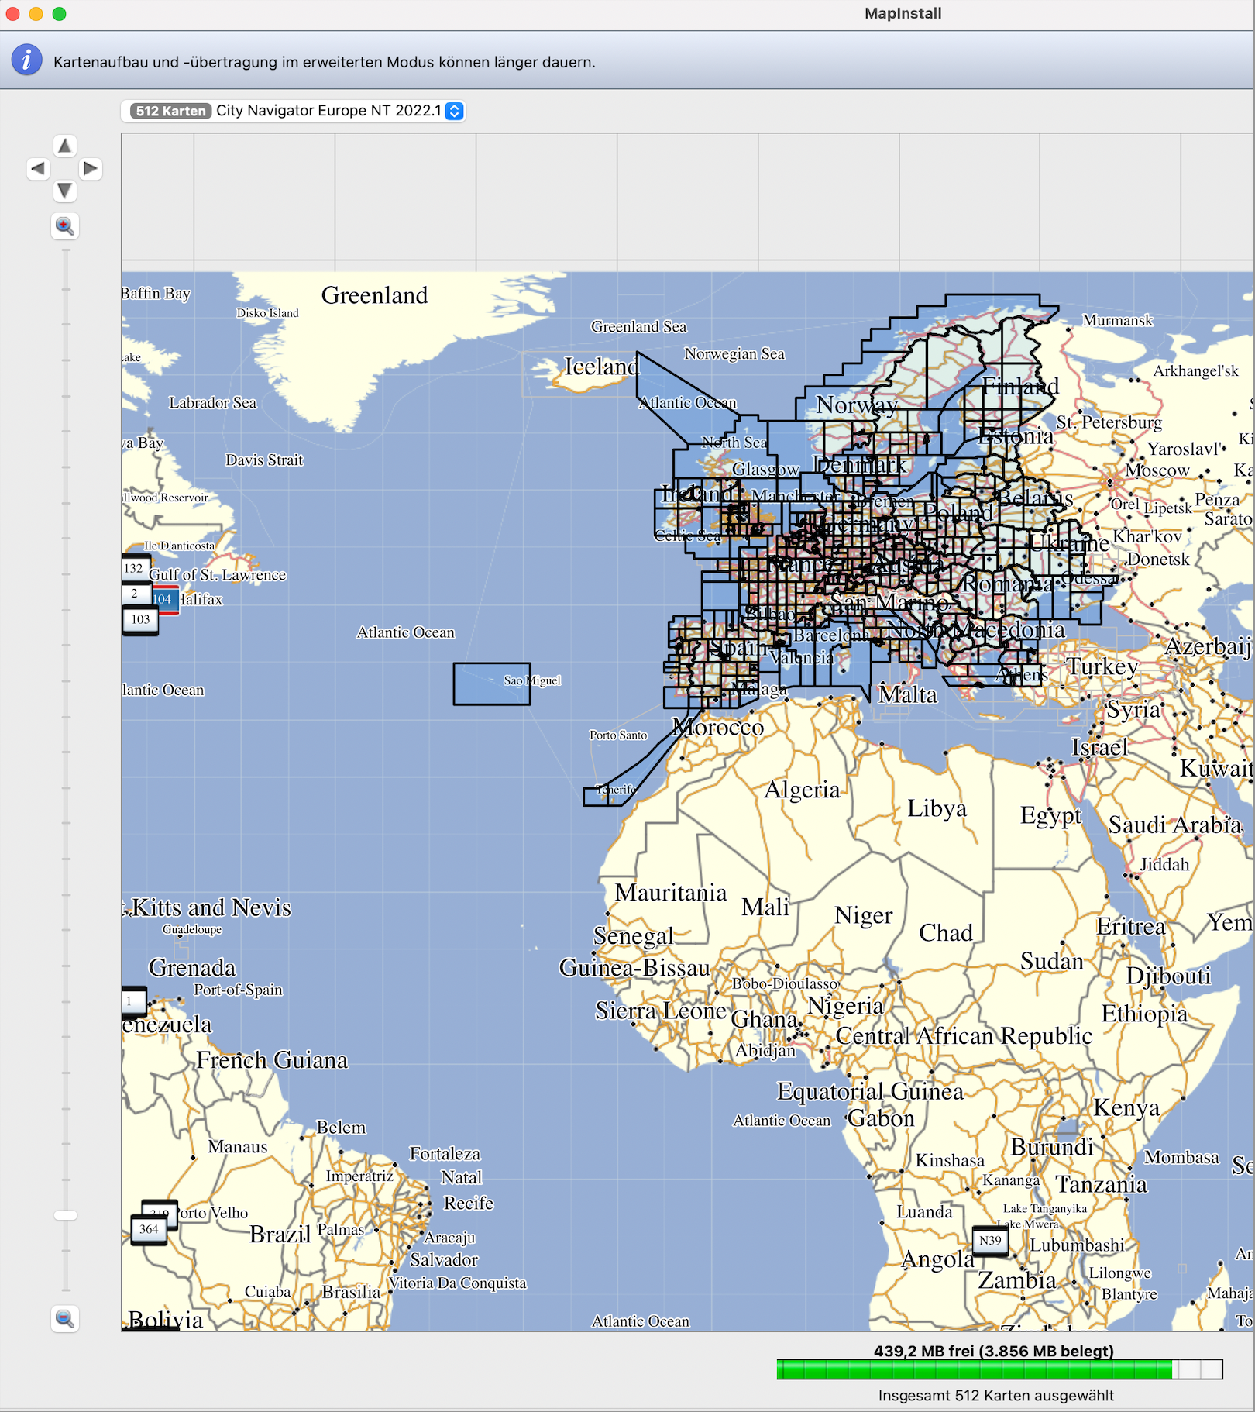Pan the map left with arrow
This screenshot has height=1412, width=1255.
click(38, 168)
